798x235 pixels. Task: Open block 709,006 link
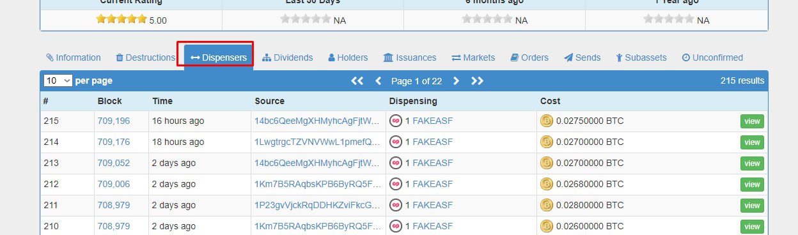[x=114, y=184]
